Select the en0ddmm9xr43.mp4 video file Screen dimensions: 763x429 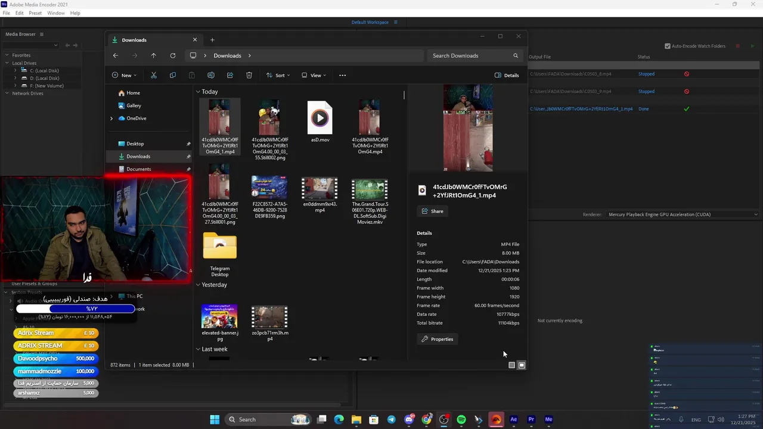(320, 195)
